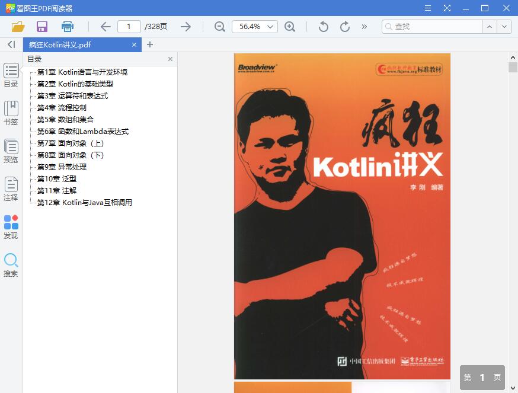
Task: Jump to 第2章 Kotlin的基础类型
Action: 75,84
